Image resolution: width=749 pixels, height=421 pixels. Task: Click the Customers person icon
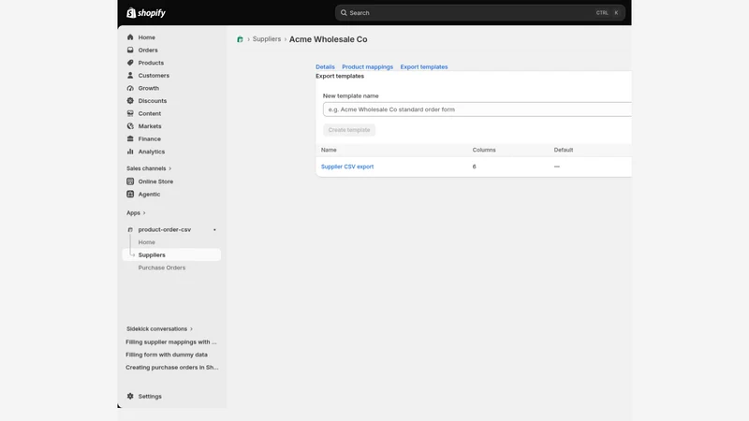130,76
